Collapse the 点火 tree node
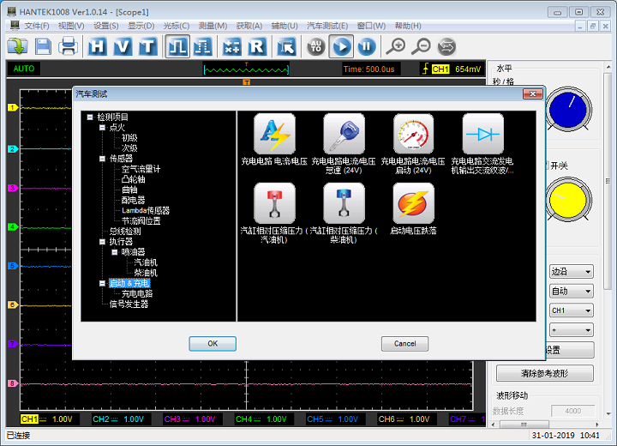The image size is (617, 446). pos(102,128)
